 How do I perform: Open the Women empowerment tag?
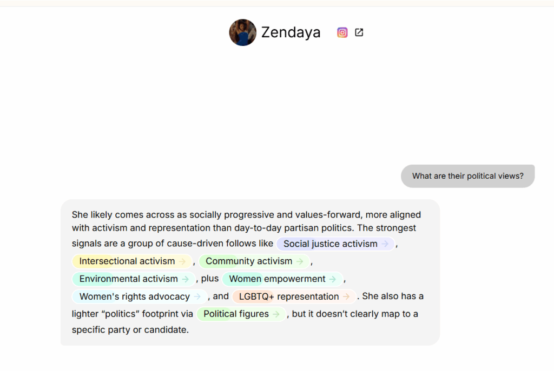pyautogui.click(x=282, y=279)
